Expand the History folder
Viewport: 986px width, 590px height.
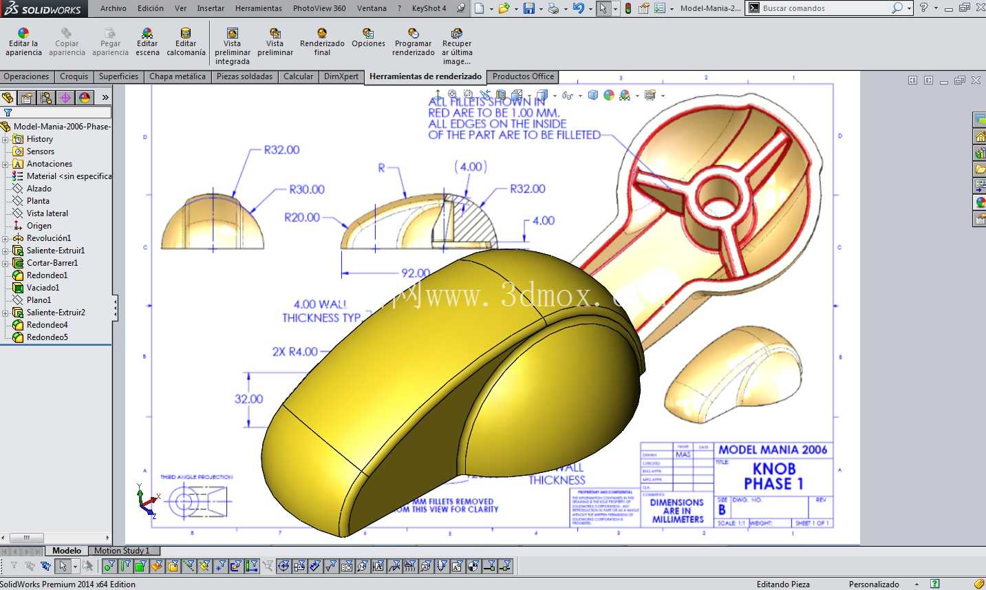pos(6,139)
